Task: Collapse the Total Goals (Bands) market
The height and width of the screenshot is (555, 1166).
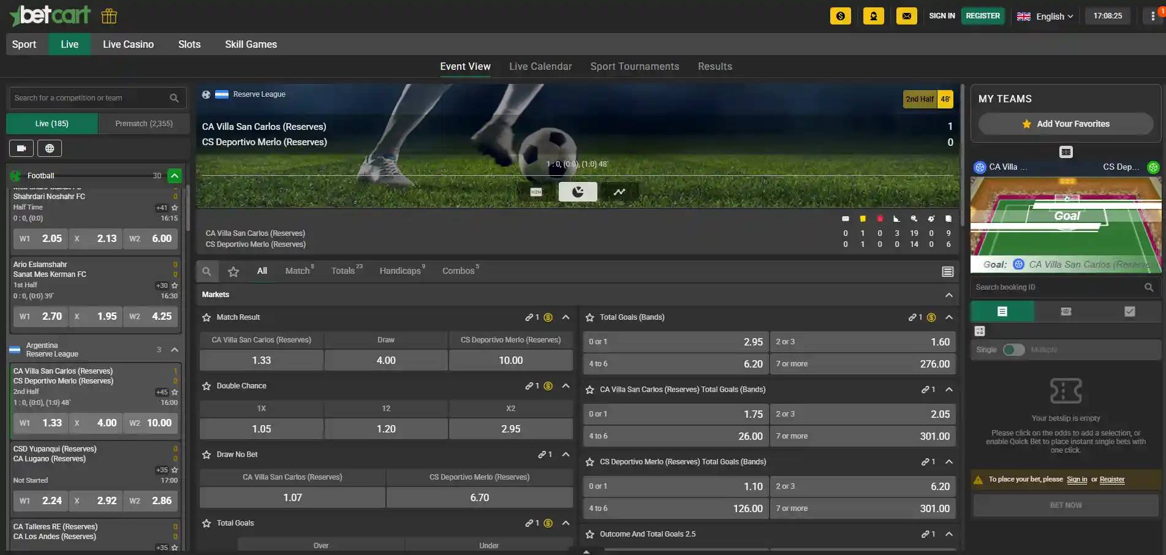Action: (949, 317)
